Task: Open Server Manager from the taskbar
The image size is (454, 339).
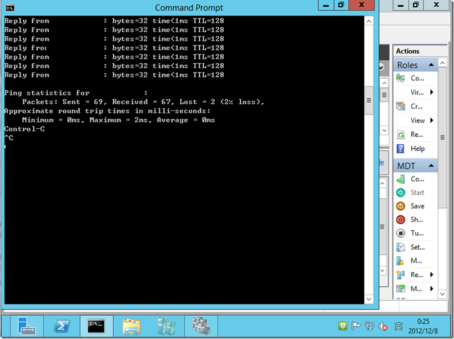Action: tap(27, 326)
